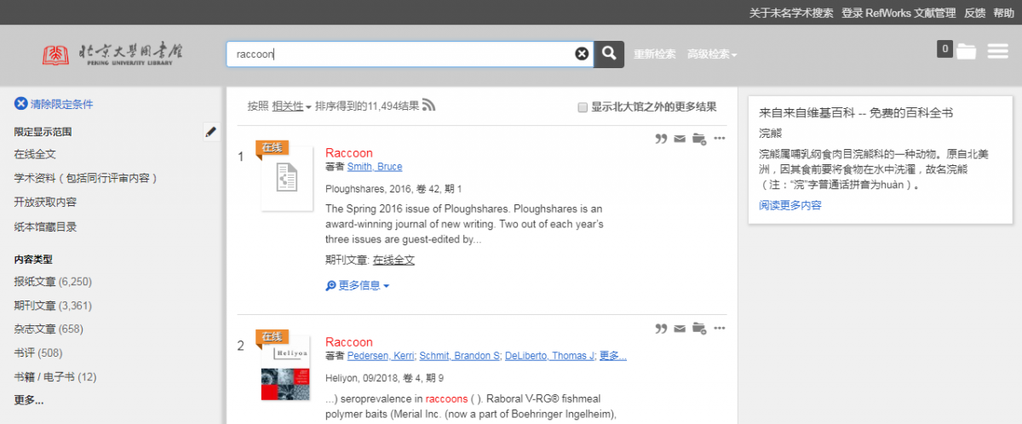Screen dimensions: 1022x424
Task: Expand 更多... content types
Action: [x=29, y=400]
